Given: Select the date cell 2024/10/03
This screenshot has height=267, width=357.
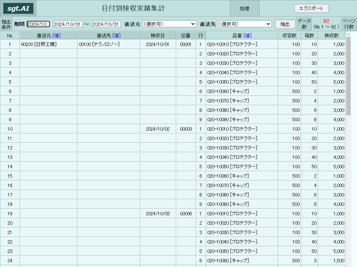Looking at the screenshot, I should pos(158,214).
